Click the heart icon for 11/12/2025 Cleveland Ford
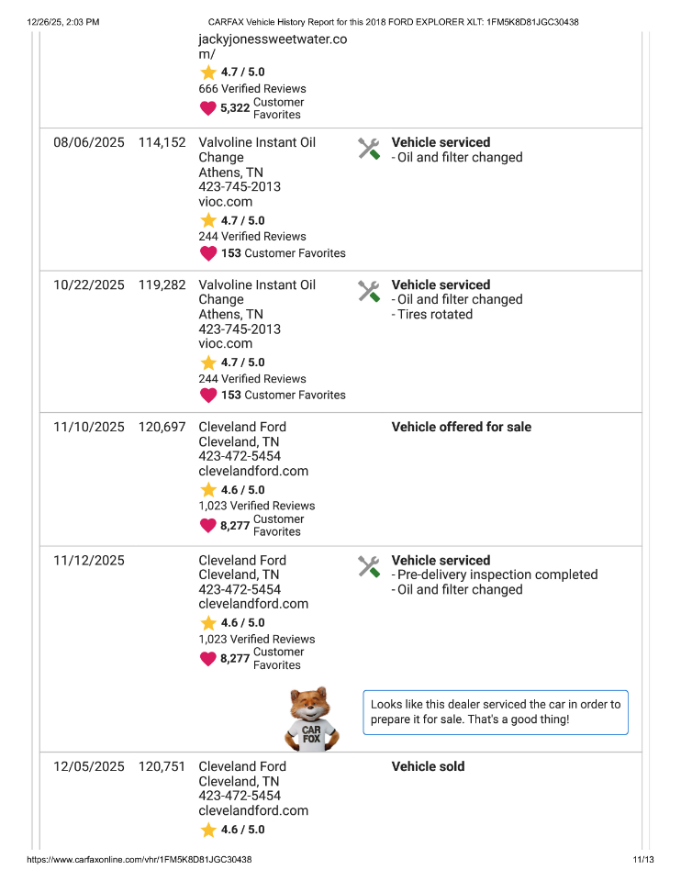Image resolution: width=681 pixels, height=881 pixels. click(x=208, y=659)
